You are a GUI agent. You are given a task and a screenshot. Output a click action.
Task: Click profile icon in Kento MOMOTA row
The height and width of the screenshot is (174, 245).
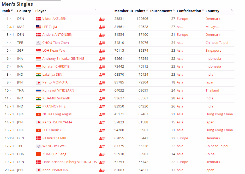point(102,83)
